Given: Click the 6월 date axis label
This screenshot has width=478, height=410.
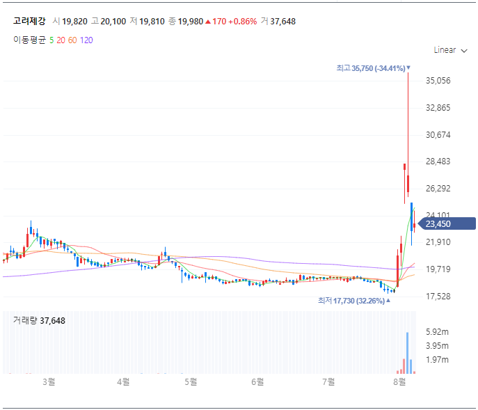Looking at the screenshot, I should [257, 381].
